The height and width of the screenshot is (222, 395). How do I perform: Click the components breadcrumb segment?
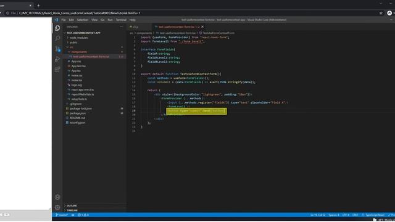(144, 33)
